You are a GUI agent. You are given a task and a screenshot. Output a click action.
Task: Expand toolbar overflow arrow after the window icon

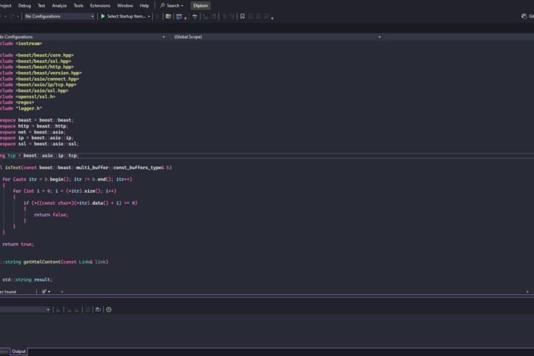pyautogui.click(x=185, y=18)
